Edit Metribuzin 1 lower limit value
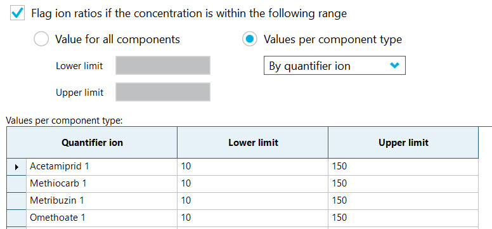This screenshot has width=492, height=229. [253, 200]
